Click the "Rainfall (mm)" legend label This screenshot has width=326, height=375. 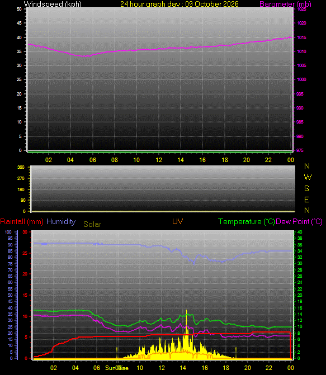click(22, 222)
